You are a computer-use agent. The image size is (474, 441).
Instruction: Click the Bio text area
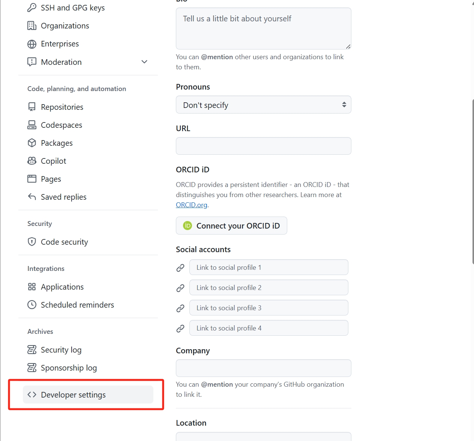click(263, 28)
